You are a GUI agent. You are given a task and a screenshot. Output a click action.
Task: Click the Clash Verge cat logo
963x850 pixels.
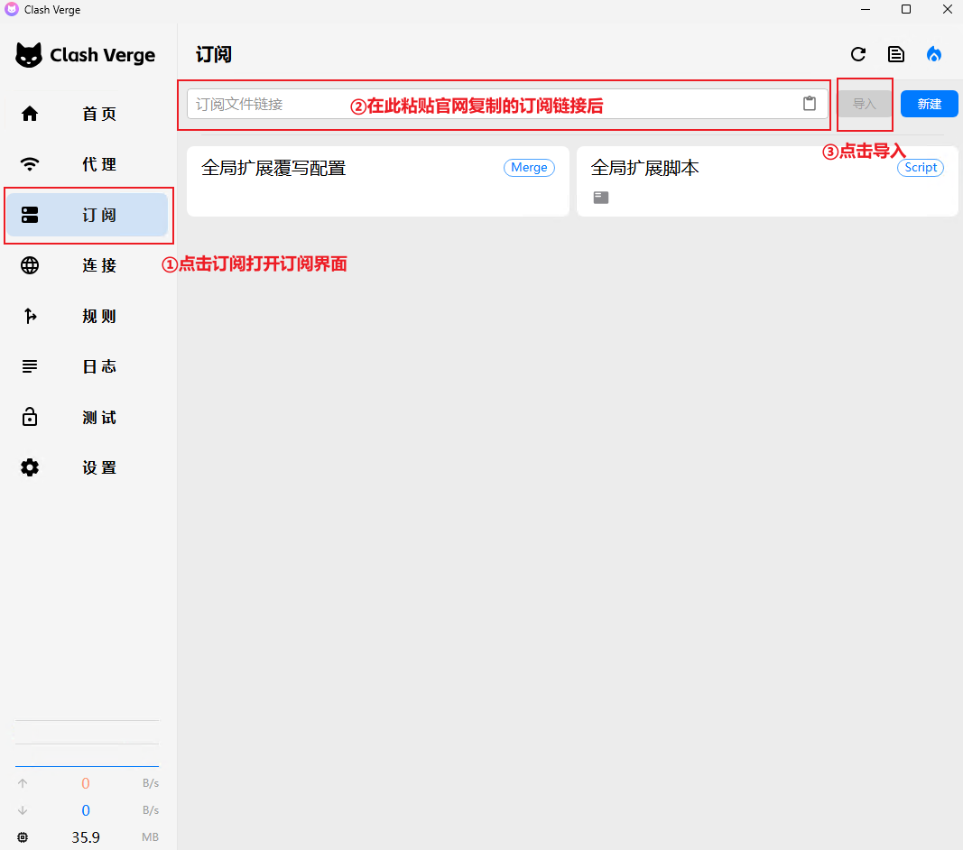click(x=29, y=55)
